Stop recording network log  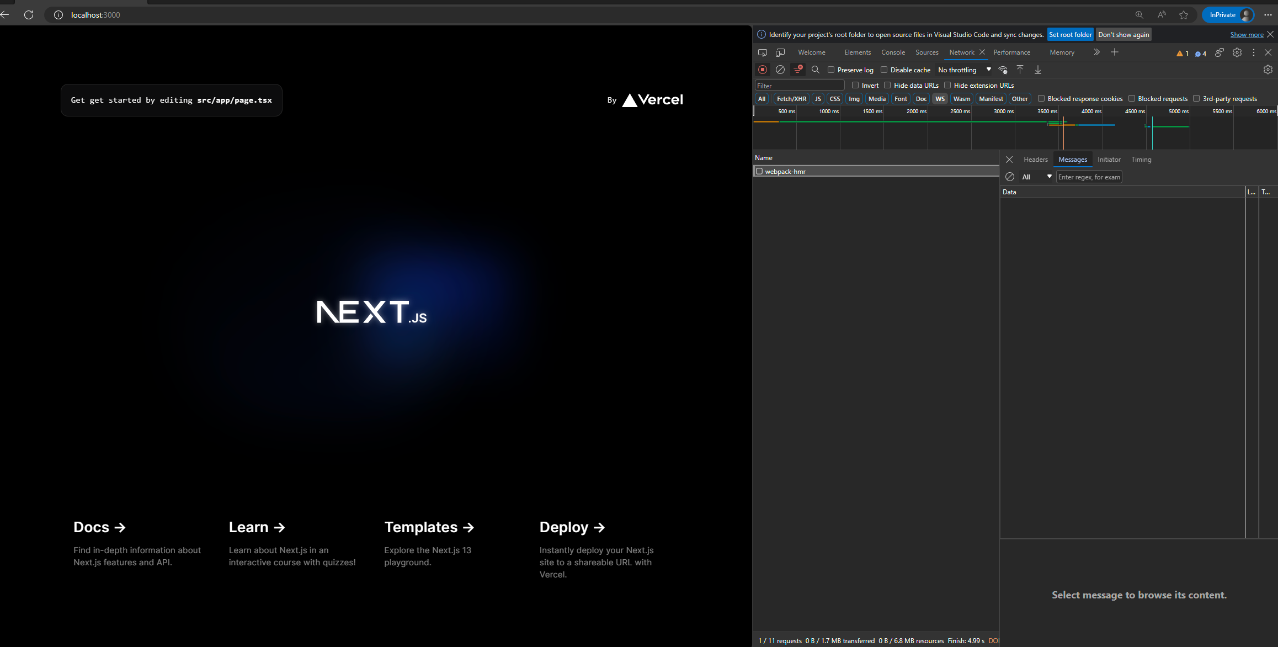pos(763,70)
